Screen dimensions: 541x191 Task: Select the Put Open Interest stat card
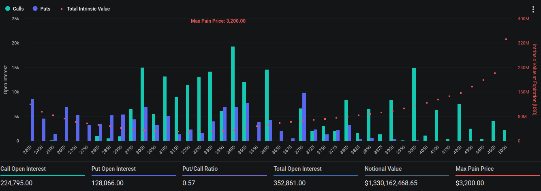coord(134,176)
